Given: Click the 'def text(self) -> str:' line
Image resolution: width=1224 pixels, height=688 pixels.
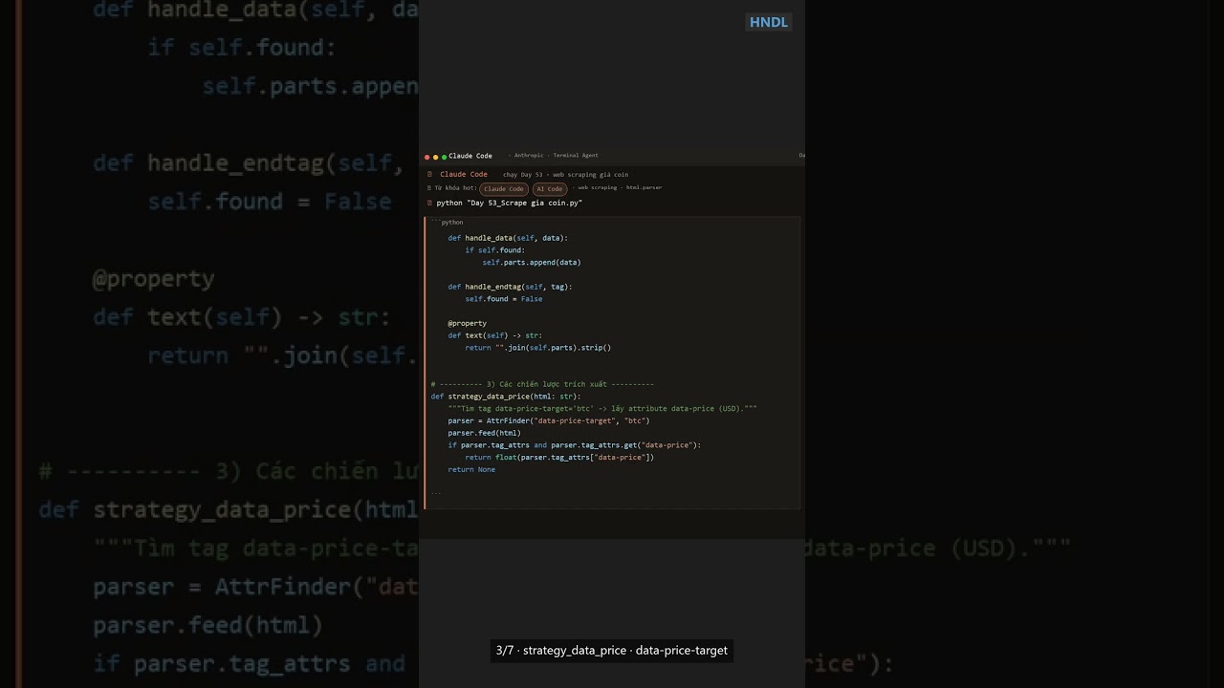Looking at the screenshot, I should [495, 335].
